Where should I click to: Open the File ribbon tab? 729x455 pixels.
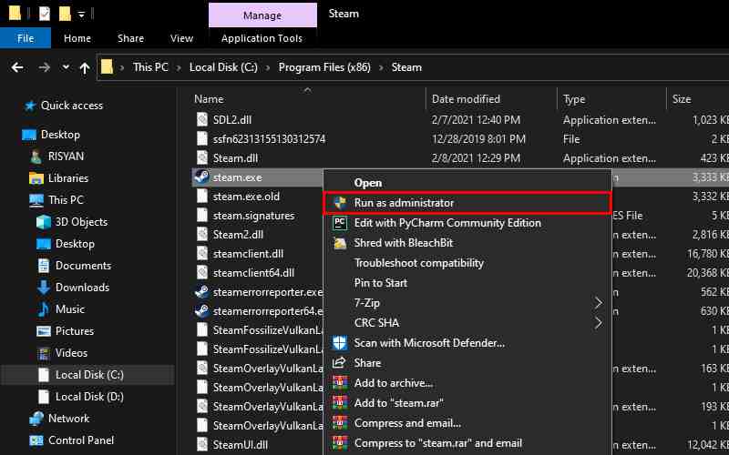coord(26,38)
